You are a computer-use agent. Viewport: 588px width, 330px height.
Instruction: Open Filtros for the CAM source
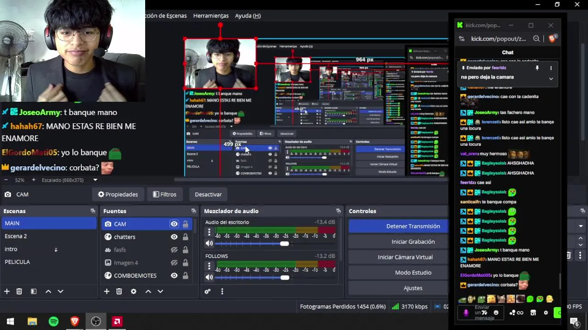click(164, 194)
